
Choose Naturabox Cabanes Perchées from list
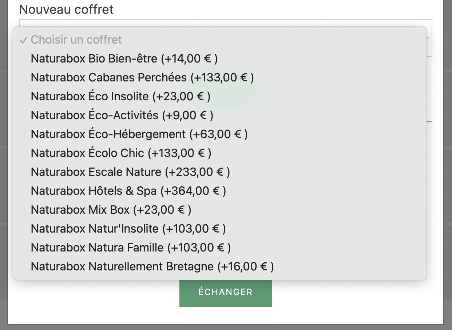(142, 77)
